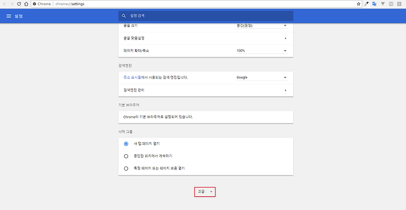Go to the home page icon

(x=26, y=4)
